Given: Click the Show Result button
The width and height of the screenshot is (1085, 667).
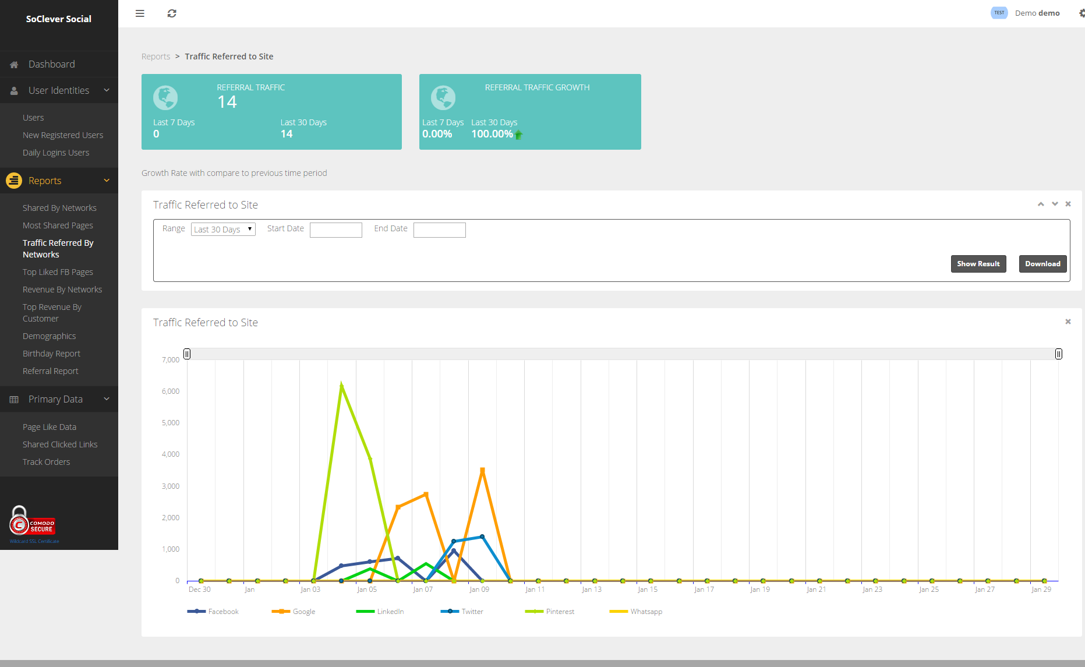Looking at the screenshot, I should tap(978, 263).
